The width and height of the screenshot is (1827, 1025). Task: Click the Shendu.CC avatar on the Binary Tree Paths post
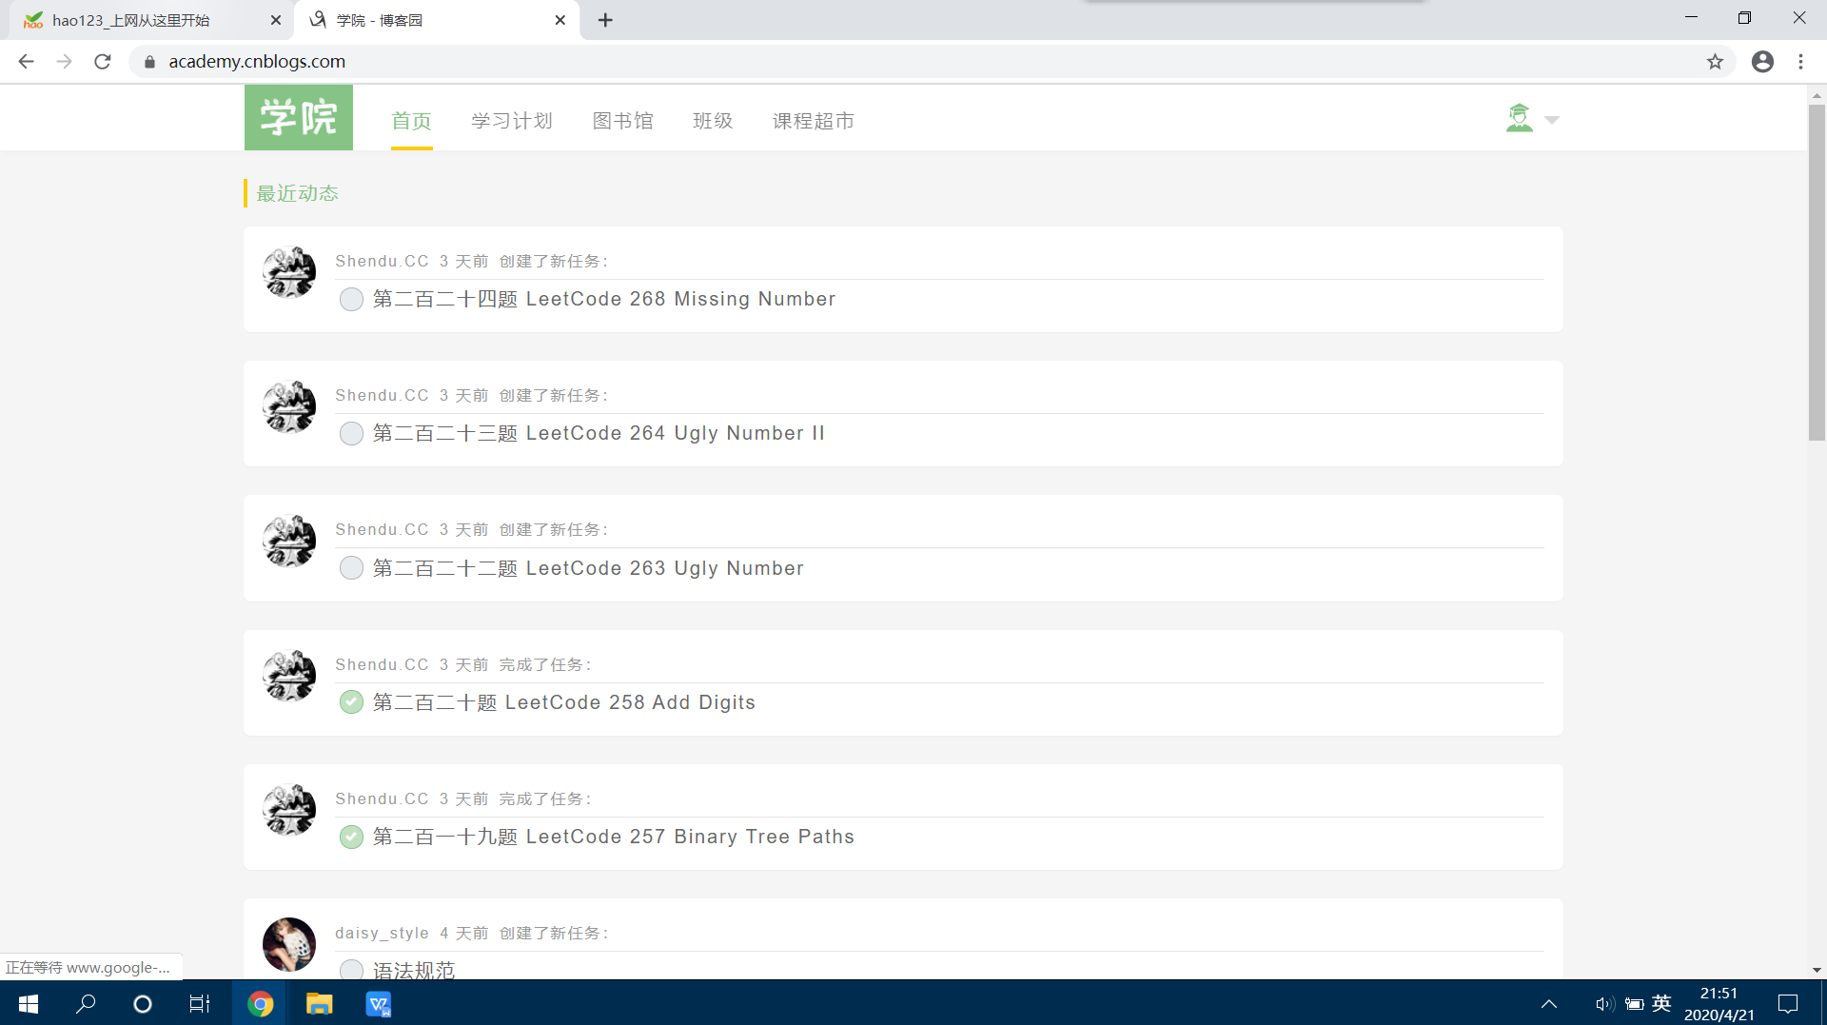289,810
